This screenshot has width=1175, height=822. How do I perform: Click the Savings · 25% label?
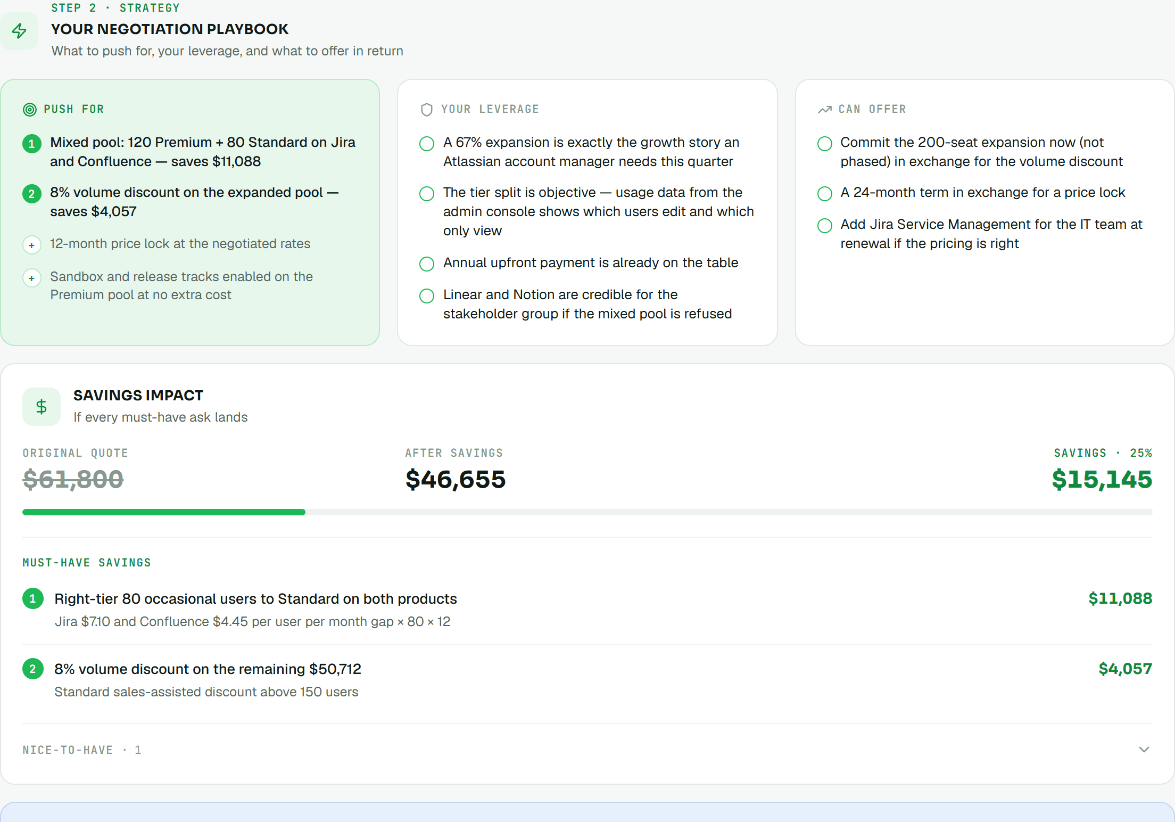tap(1103, 453)
